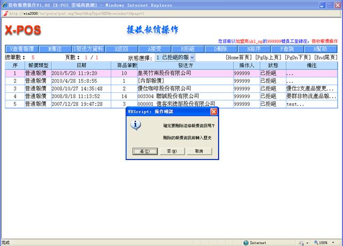Screen dimensions: 343x246
Task: Click the 日期 column header
Action: (81, 65)
